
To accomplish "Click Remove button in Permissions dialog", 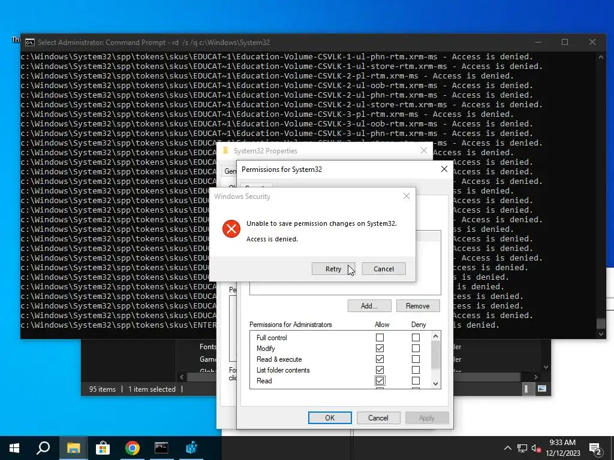I will point(417,306).
